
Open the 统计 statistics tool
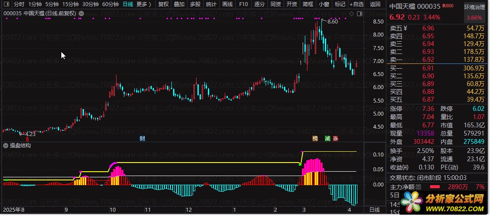[211, 4]
